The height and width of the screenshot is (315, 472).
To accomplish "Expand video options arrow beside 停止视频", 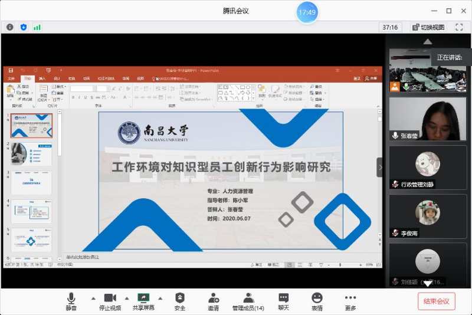I will pos(127,298).
